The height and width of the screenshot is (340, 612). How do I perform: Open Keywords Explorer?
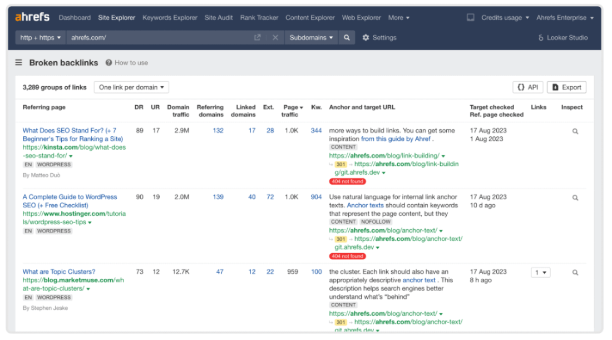point(170,18)
